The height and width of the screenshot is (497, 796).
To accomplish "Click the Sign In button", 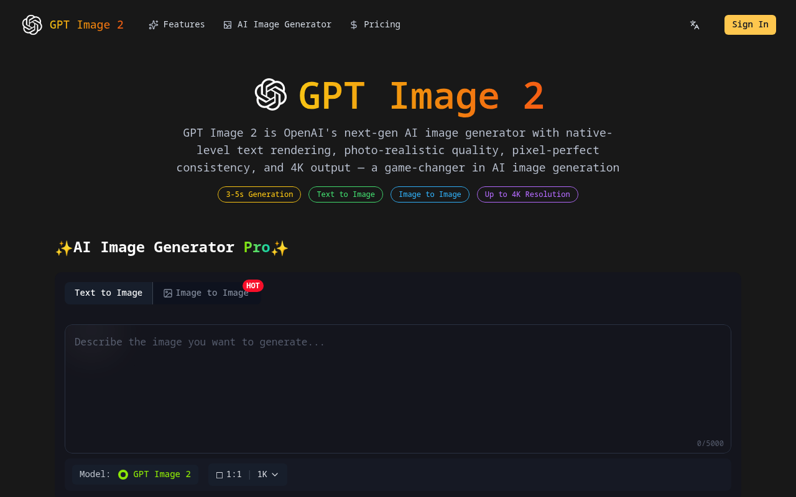I will pyautogui.click(x=750, y=24).
